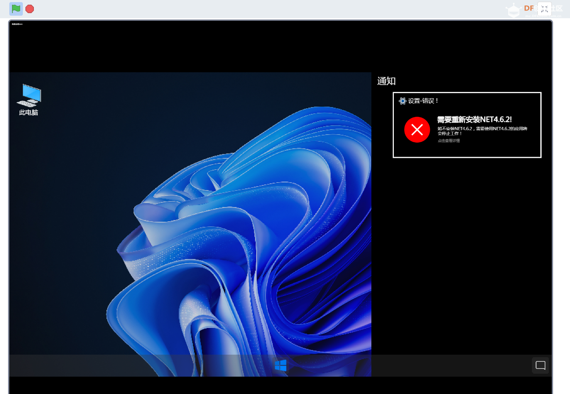
Task: Toggle the notification center taskbar icon
Action: (540, 366)
